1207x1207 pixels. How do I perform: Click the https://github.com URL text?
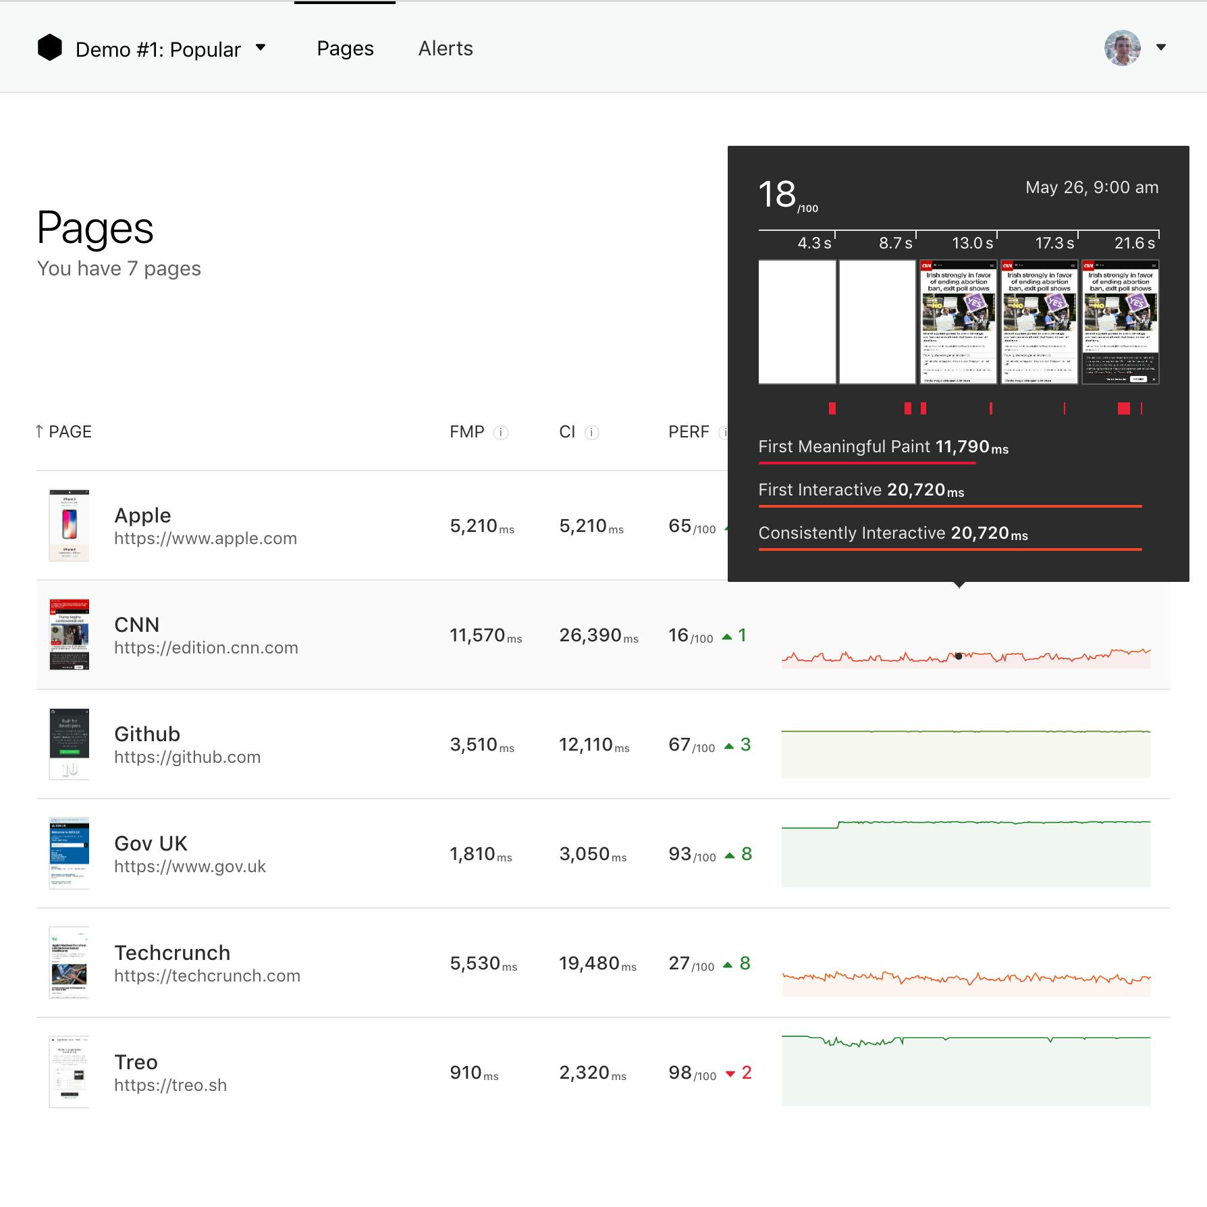[187, 757]
